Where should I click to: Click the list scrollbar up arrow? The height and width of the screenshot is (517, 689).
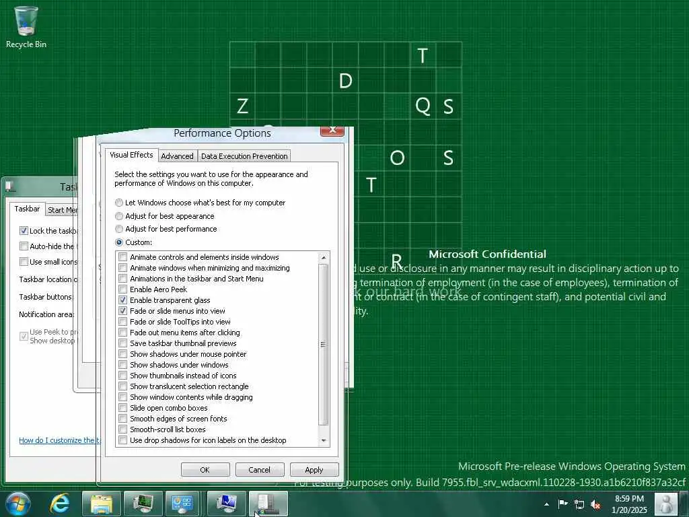[x=324, y=258]
